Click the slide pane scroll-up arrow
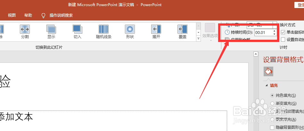 click(256, 54)
